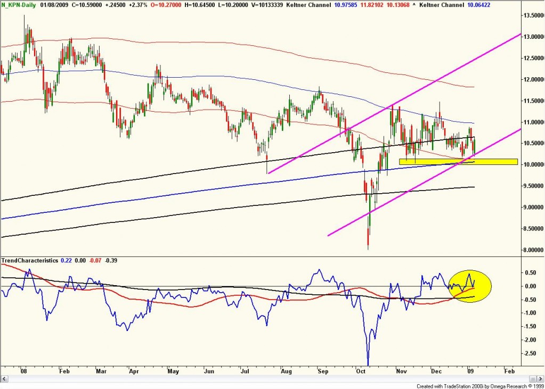Click the date 01/08/2009 in the status bar
Image resolution: width=545 pixels, height=389 pixels.
tap(54, 5)
